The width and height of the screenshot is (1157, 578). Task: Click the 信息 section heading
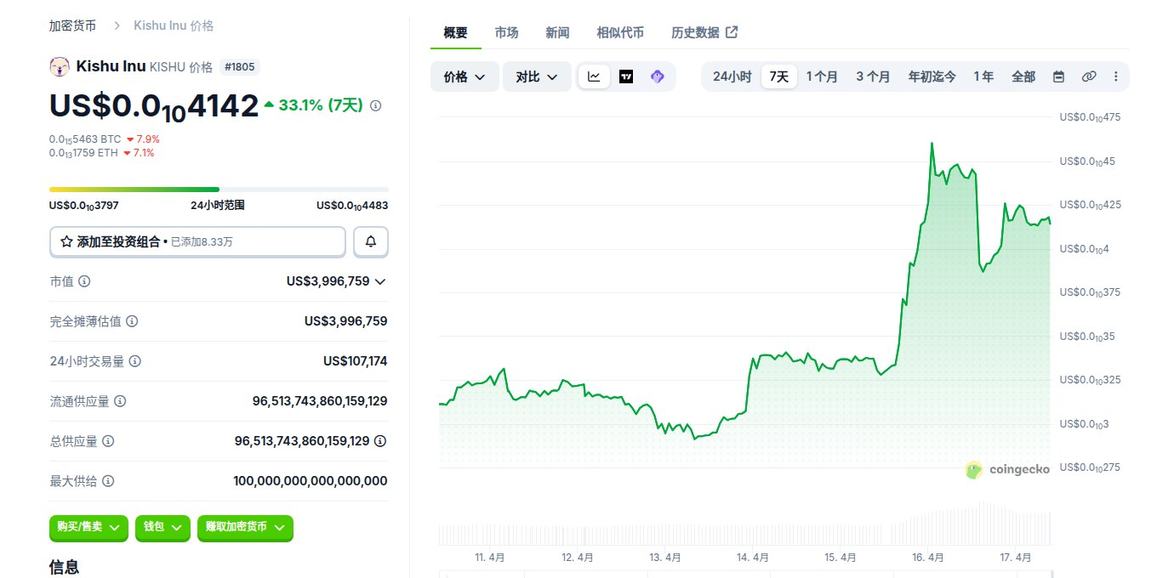point(65,567)
